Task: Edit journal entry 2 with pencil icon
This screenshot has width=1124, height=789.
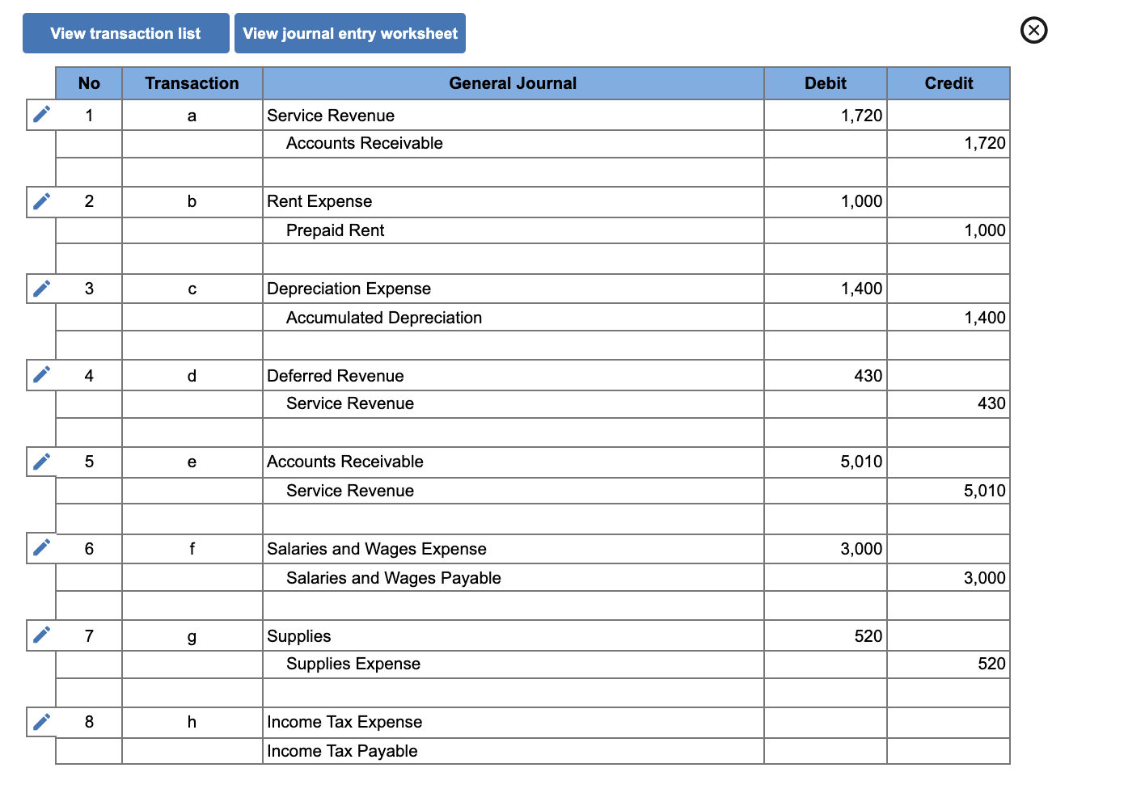Action: coord(42,201)
